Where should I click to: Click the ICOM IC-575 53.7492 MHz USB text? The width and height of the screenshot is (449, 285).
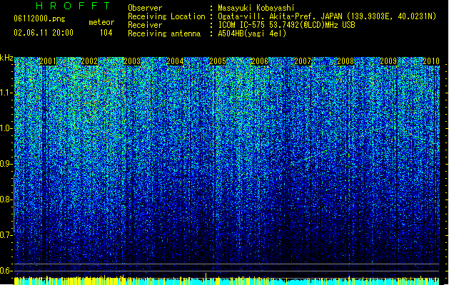point(287,25)
